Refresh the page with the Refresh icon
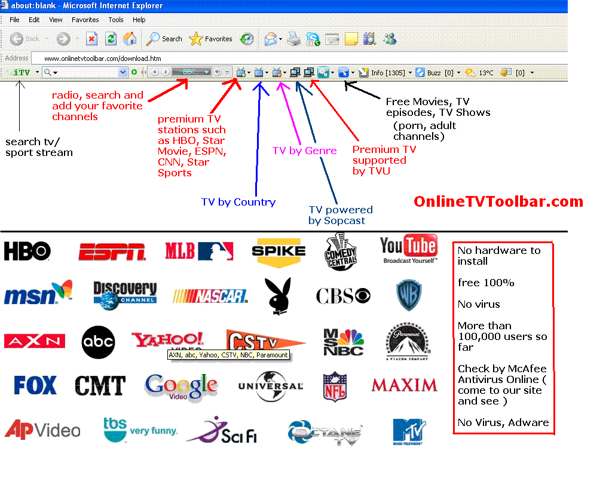The image size is (612, 478). point(111,39)
